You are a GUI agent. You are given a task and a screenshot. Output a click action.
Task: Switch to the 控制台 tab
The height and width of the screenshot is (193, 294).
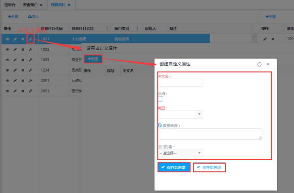click(x=9, y=5)
